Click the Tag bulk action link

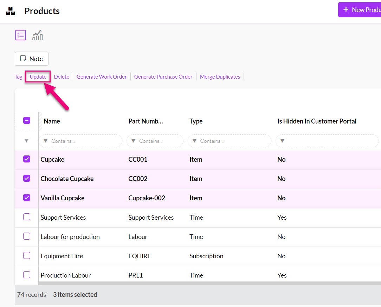tap(19, 76)
